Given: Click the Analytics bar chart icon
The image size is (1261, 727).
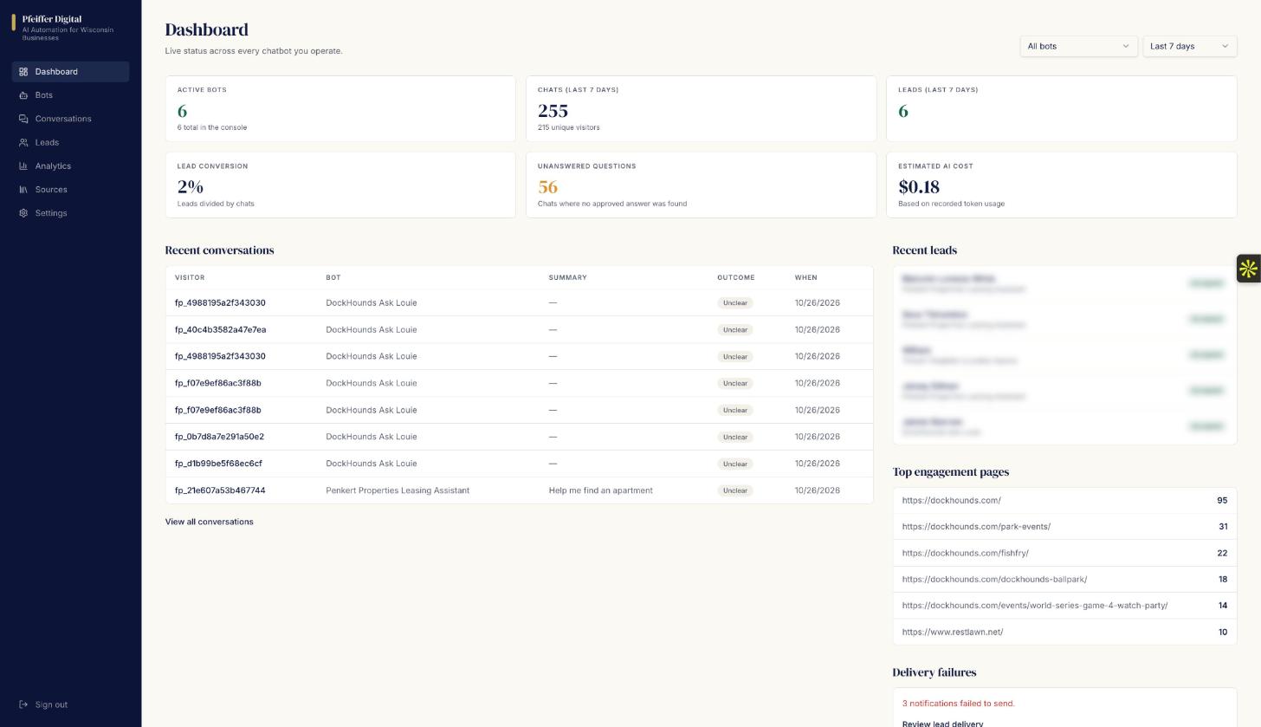Looking at the screenshot, I should [x=23, y=166].
